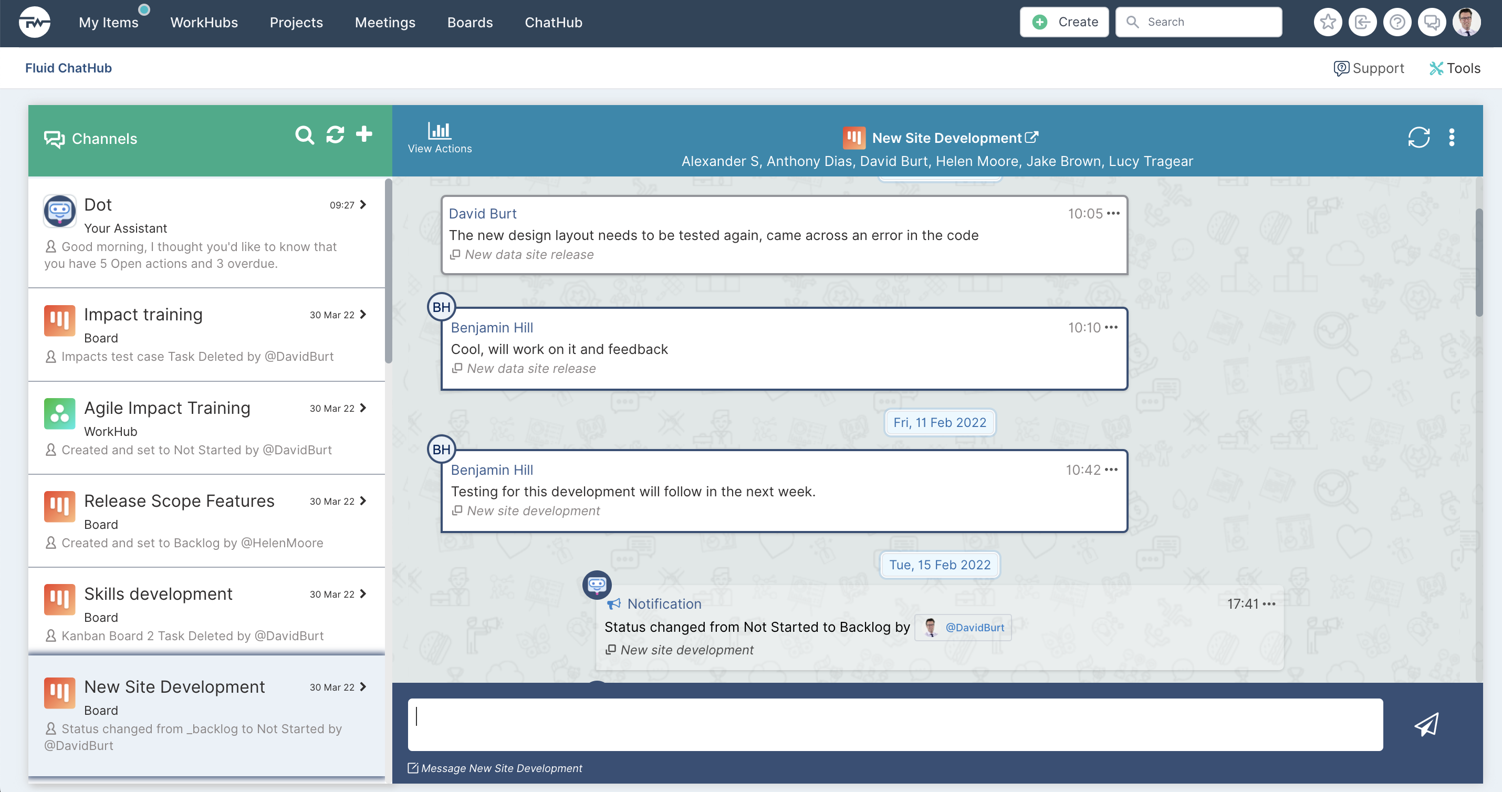Open the help question mark icon

(x=1397, y=22)
